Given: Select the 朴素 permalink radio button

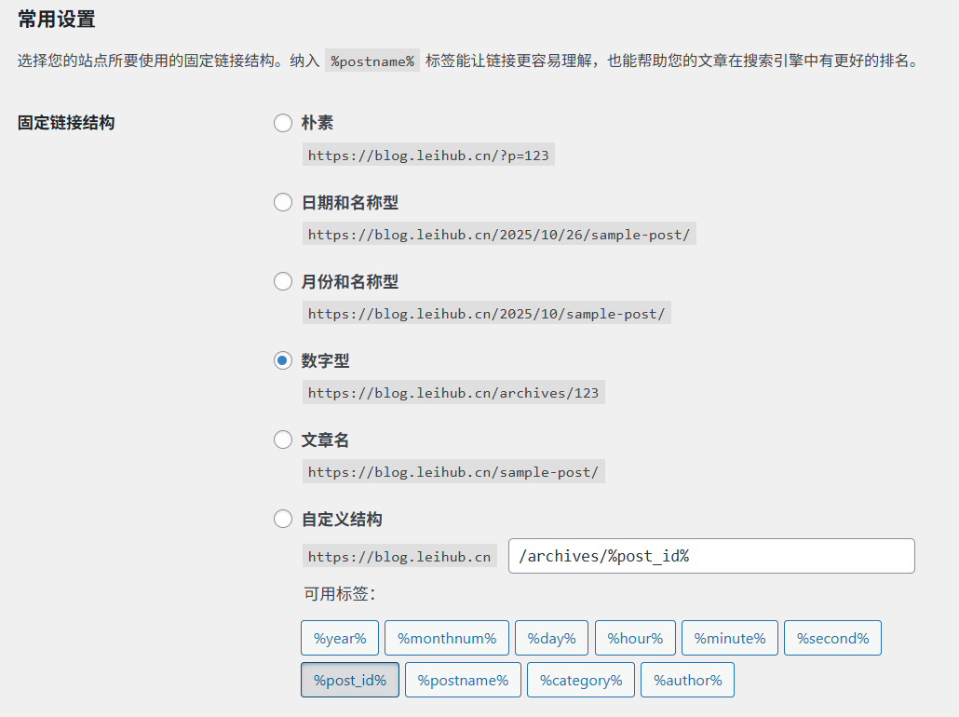Looking at the screenshot, I should 283,123.
